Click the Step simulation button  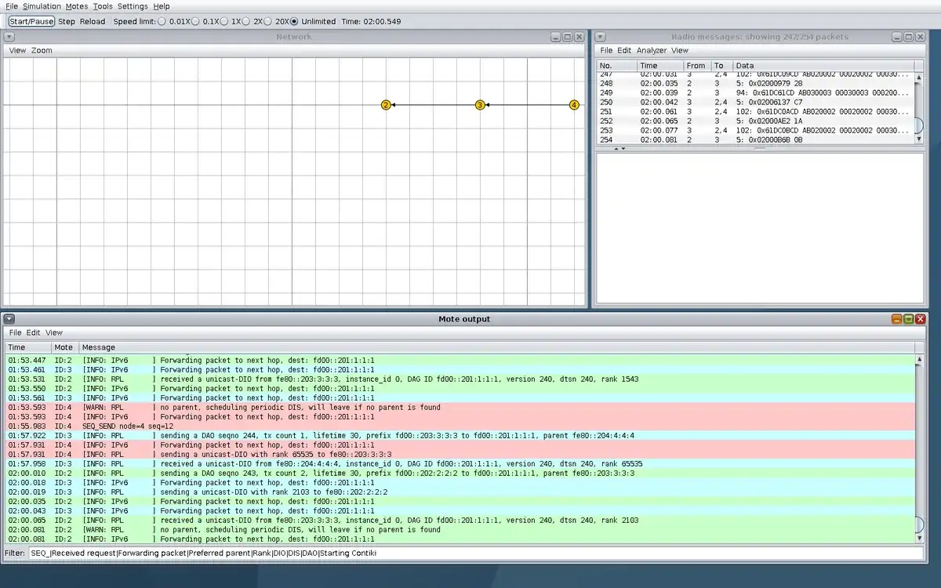tap(67, 21)
